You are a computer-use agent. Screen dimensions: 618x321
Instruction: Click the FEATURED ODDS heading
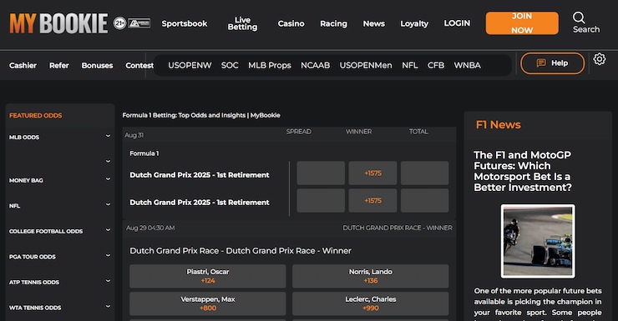coord(35,116)
